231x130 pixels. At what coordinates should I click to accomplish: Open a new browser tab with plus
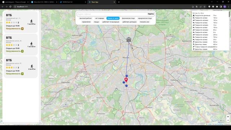tap(119, 2)
